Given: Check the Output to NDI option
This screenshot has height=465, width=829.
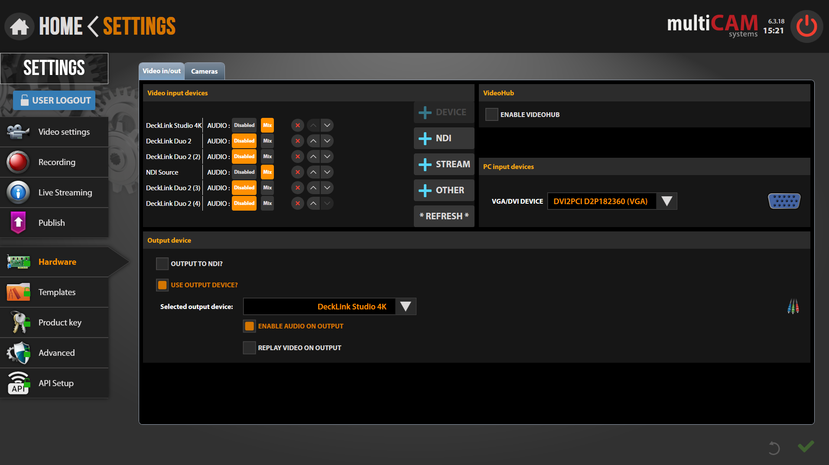Looking at the screenshot, I should (162, 263).
